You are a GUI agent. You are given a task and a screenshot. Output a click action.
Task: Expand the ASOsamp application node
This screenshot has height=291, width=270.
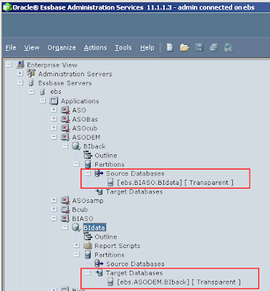click(x=54, y=200)
